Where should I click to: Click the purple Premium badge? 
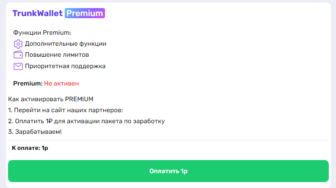click(85, 14)
